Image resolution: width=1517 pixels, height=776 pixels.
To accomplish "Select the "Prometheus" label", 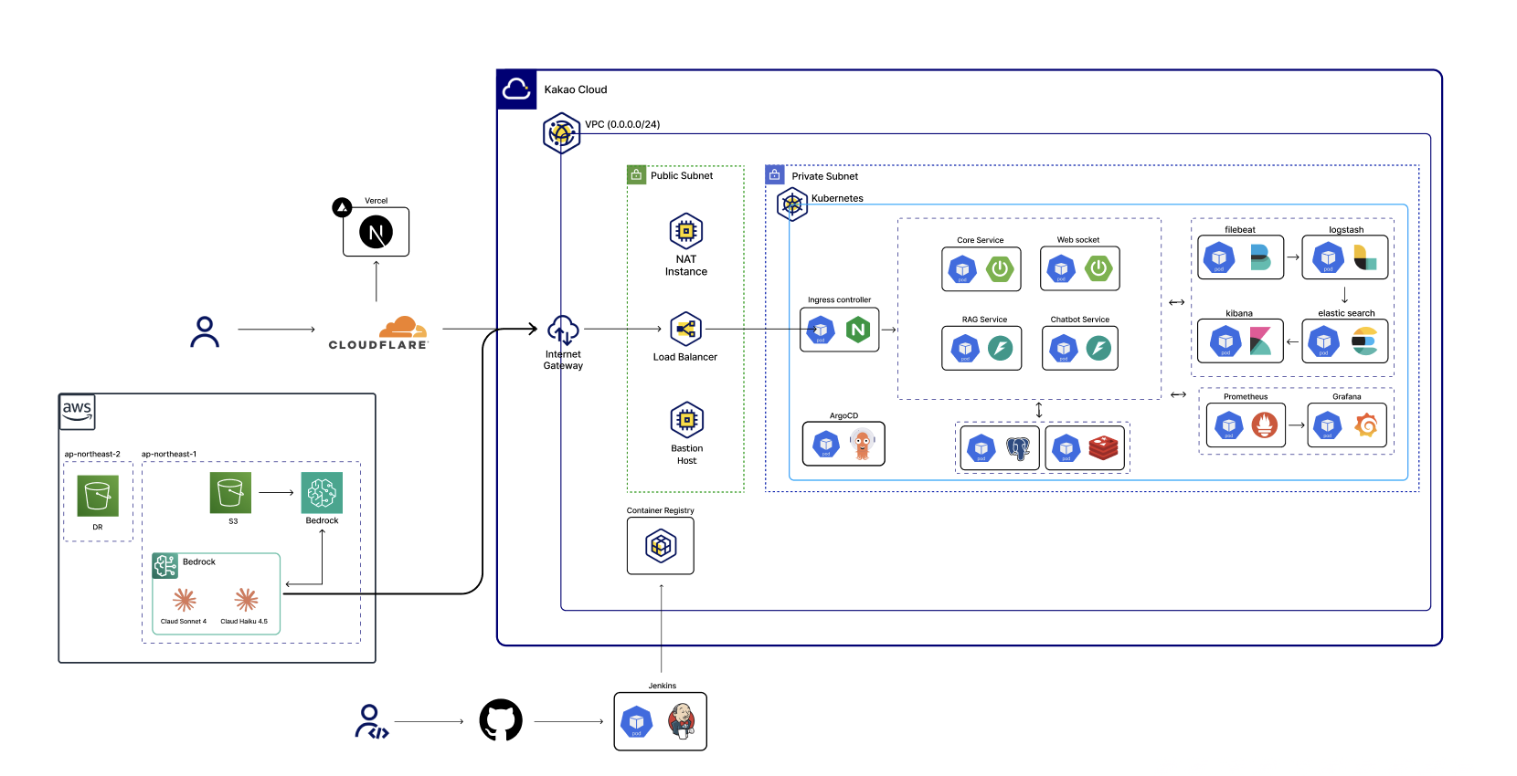I will [1246, 397].
